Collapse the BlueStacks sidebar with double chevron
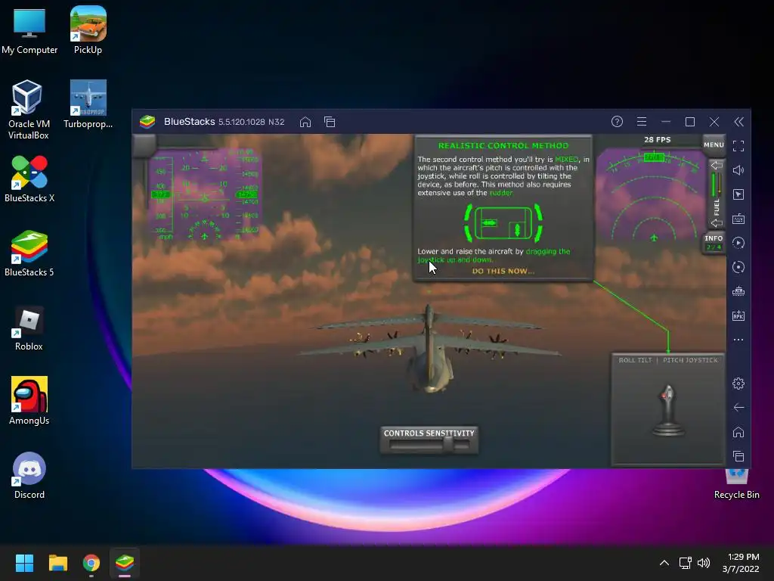774x581 pixels. point(739,122)
